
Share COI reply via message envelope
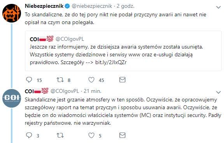122,135
